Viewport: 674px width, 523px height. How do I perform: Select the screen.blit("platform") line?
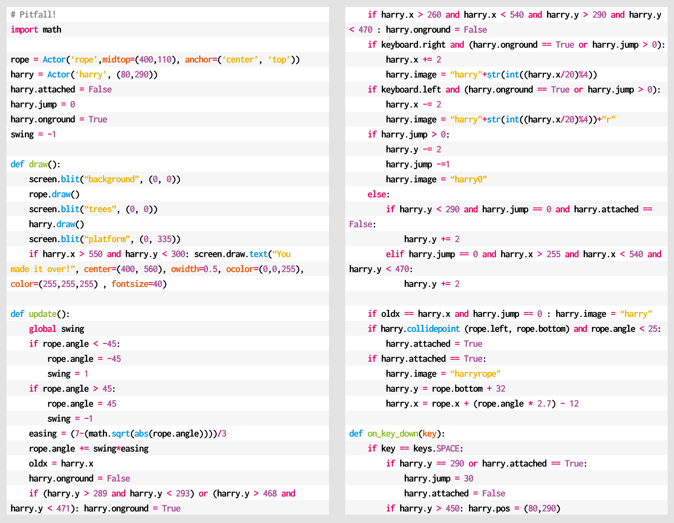point(103,239)
